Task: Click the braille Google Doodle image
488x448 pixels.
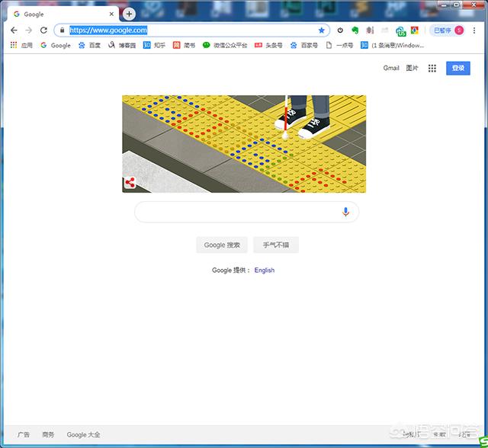Action: coord(244,144)
